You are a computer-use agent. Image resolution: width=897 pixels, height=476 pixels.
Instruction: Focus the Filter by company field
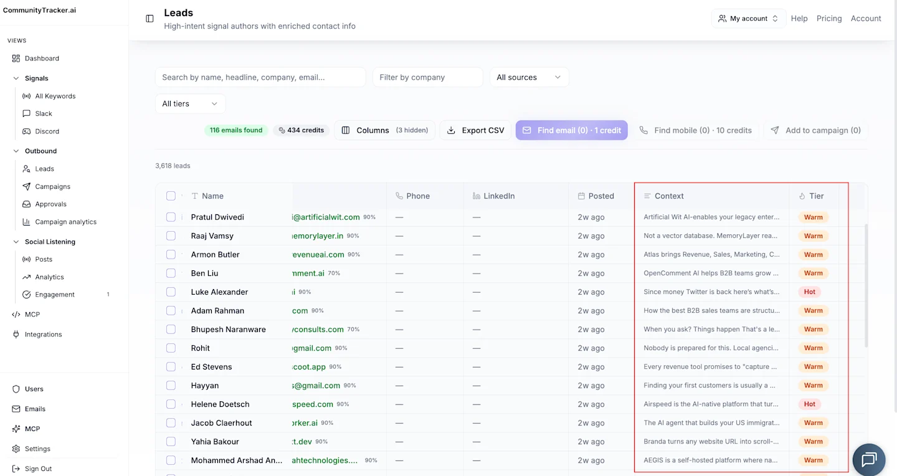coord(428,77)
